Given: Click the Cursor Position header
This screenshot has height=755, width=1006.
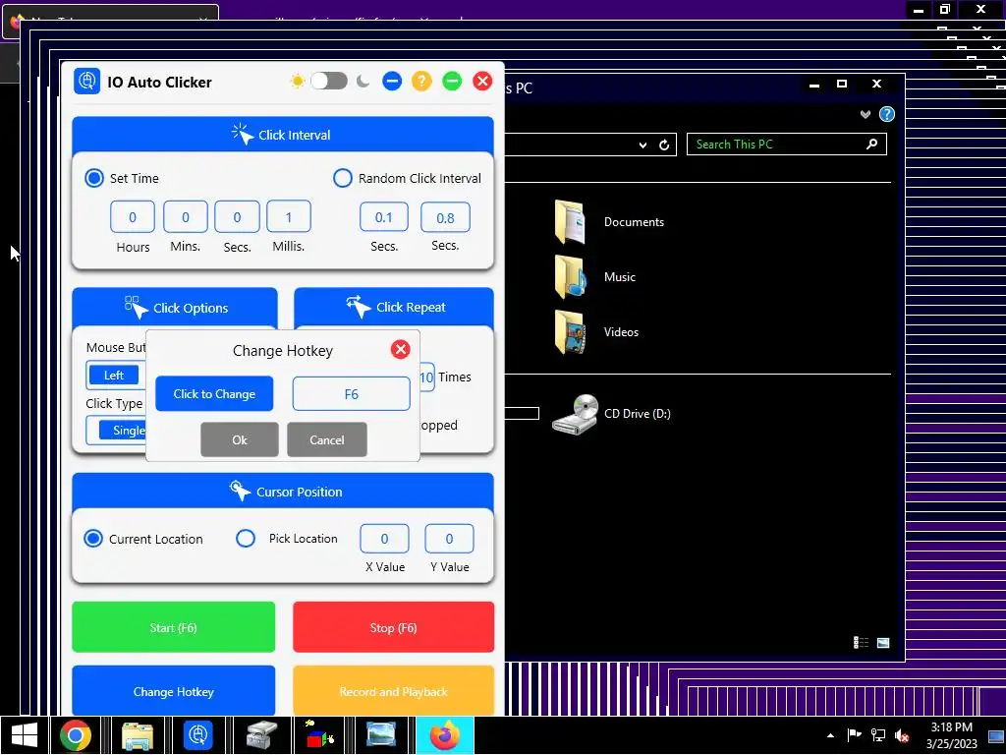Looking at the screenshot, I should pyautogui.click(x=283, y=492).
